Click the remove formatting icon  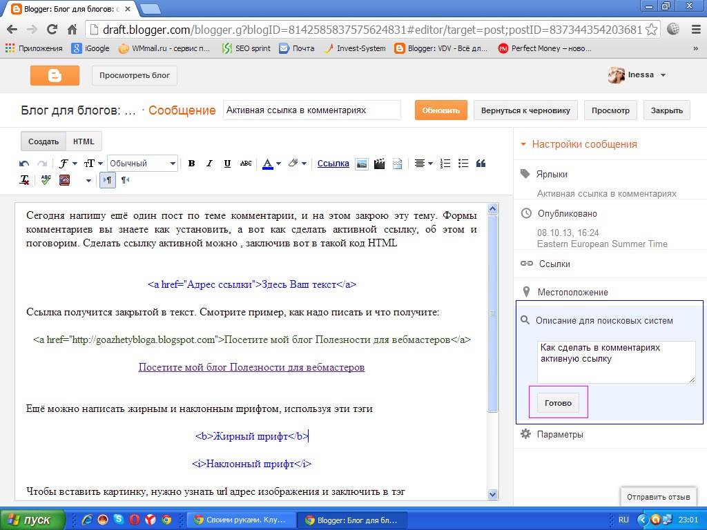[24, 180]
